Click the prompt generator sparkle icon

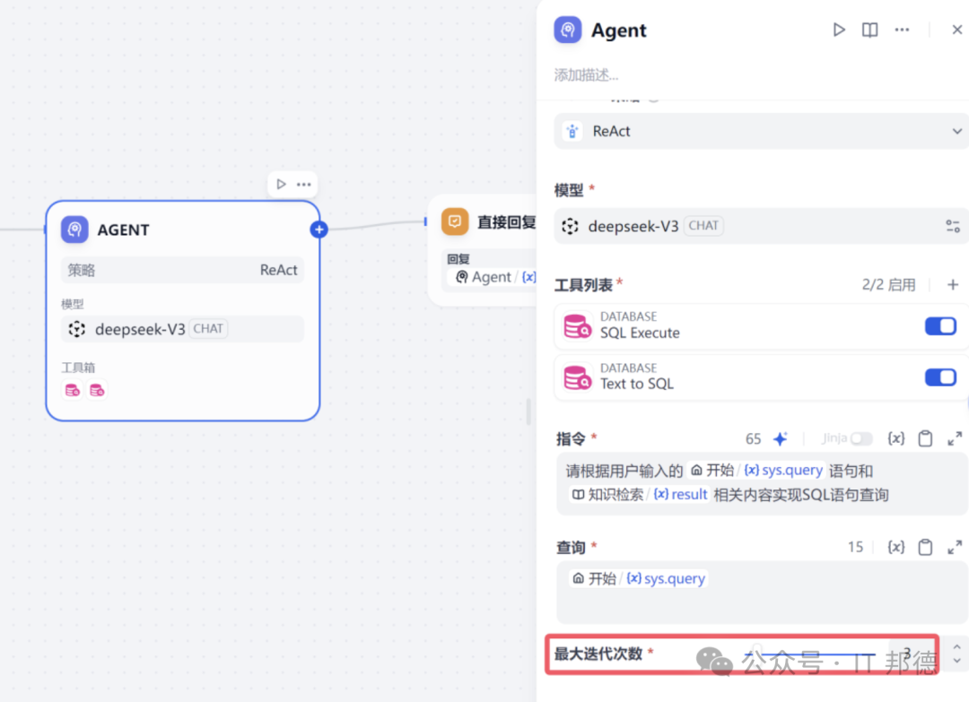(x=781, y=438)
